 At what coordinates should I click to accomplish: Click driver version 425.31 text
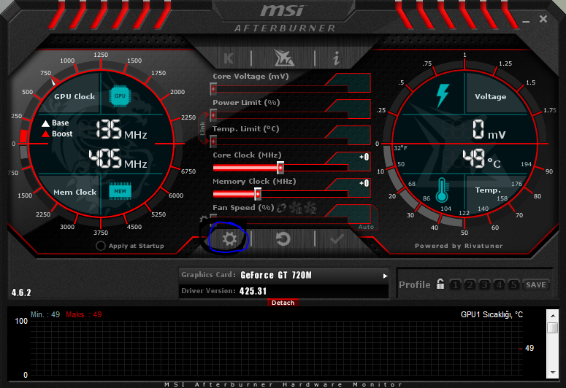coord(253,291)
